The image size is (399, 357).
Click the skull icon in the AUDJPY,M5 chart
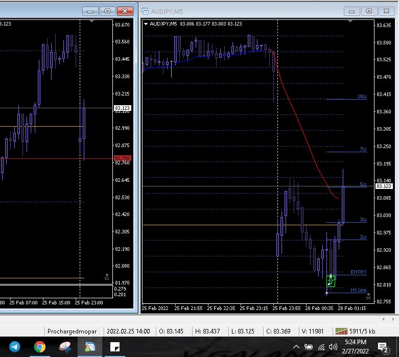point(368,296)
